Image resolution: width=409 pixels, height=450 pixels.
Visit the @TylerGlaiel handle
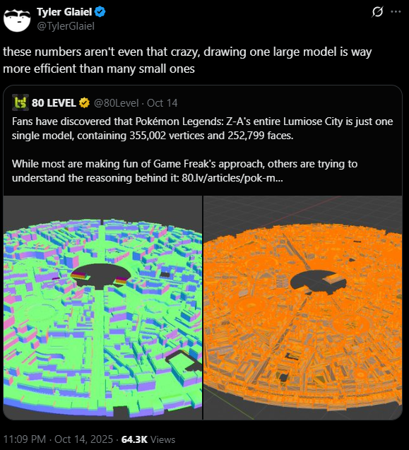(66, 26)
